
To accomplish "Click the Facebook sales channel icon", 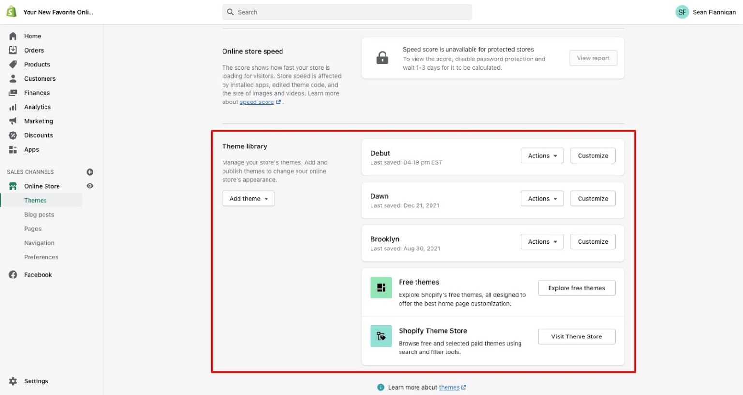I will click(13, 275).
